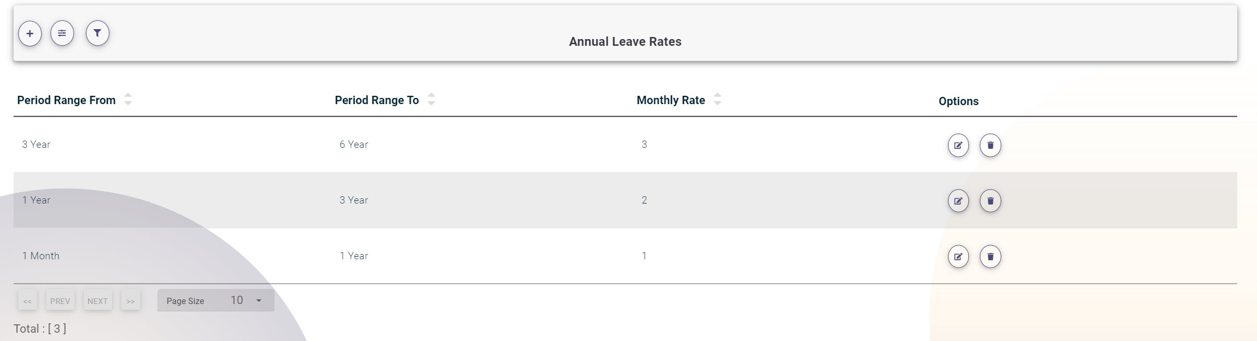Toggle sorting on Monthly Rate column
This screenshot has width=1257, height=341.
718,99
